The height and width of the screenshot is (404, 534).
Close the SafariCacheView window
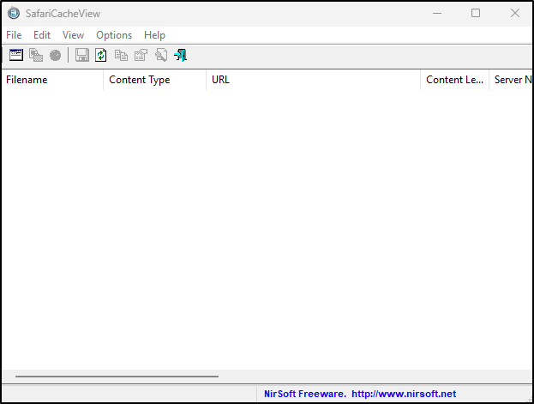[515, 14]
